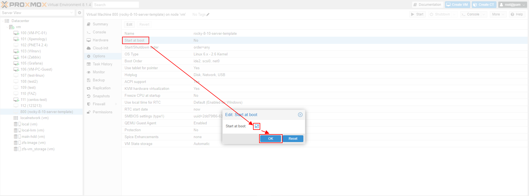
Task: Click the Snapshots history icon
Action: (89, 96)
